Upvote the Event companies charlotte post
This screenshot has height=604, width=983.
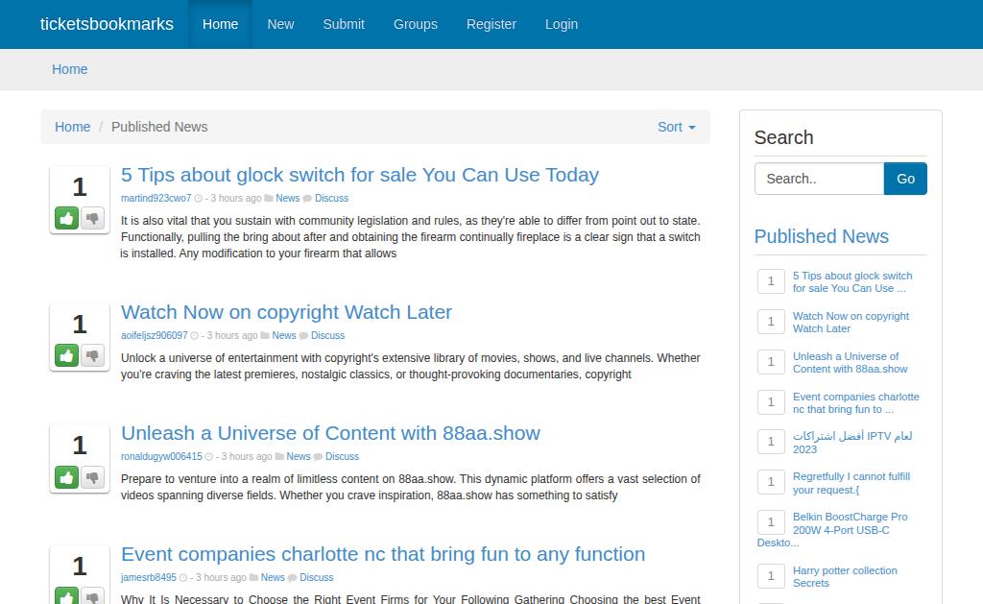66,596
